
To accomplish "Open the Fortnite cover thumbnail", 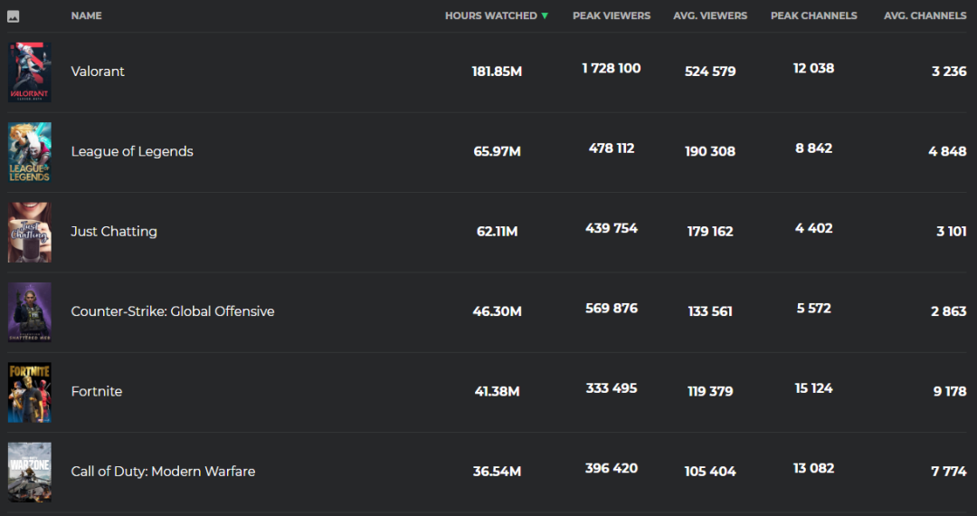I will pyautogui.click(x=30, y=392).
